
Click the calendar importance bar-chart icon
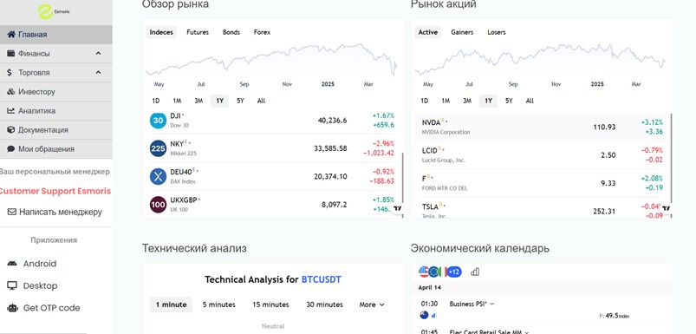click(x=474, y=272)
